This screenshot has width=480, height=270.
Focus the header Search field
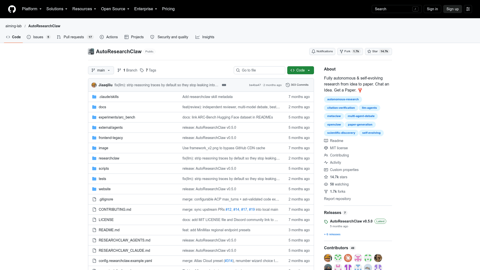coord(396,9)
